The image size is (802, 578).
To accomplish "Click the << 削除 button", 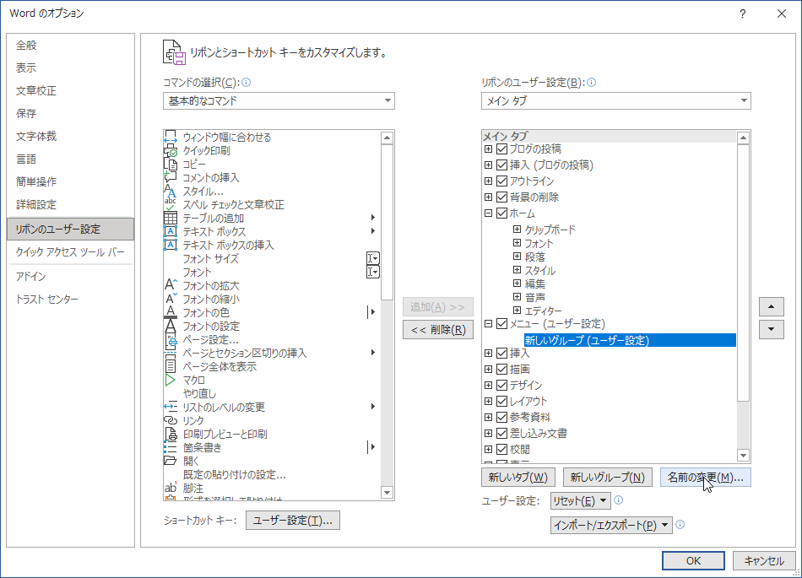I will [438, 330].
